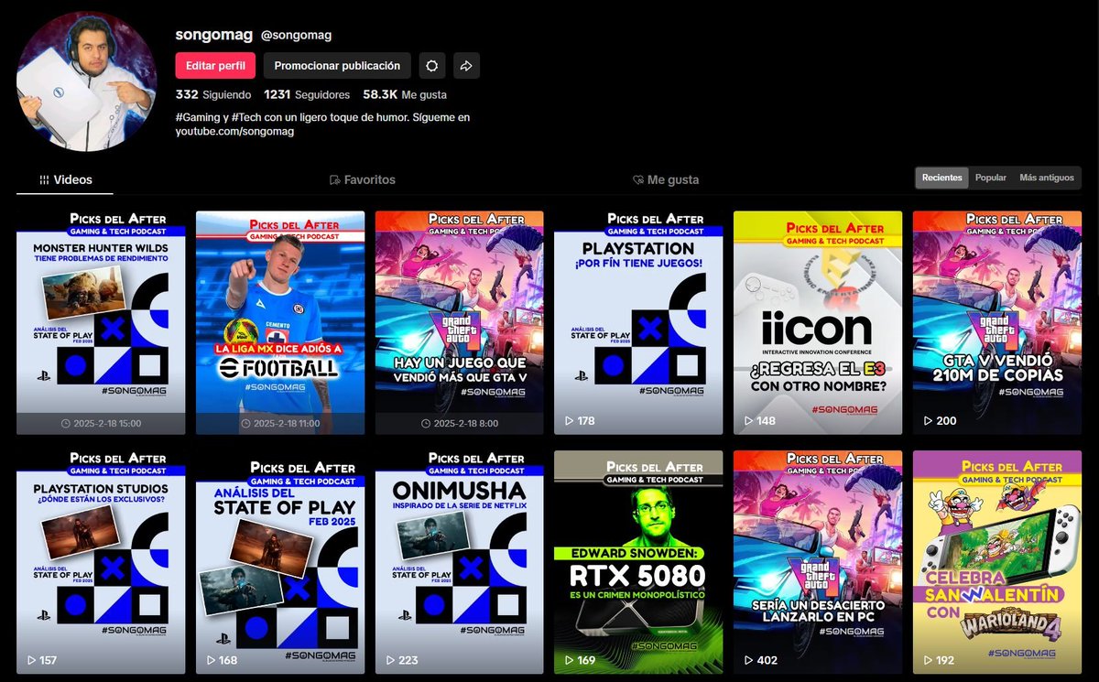Image resolution: width=1099 pixels, height=682 pixels.
Task: Open the Monster Hunter Wilds video
Action: pos(101,322)
